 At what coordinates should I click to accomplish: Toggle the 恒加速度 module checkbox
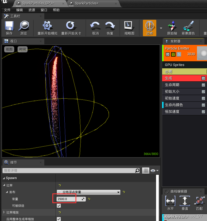[x=203, y=112]
